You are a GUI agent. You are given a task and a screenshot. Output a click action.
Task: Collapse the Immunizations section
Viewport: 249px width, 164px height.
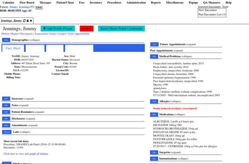tap(183, 159)
